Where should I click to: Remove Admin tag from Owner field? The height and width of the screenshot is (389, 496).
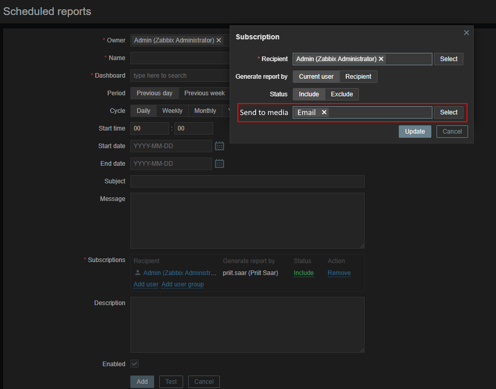coord(219,40)
